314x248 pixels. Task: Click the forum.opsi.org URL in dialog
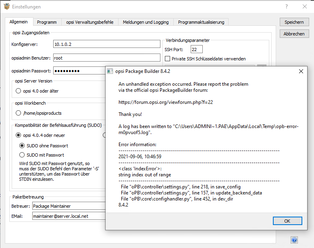coord(166,102)
